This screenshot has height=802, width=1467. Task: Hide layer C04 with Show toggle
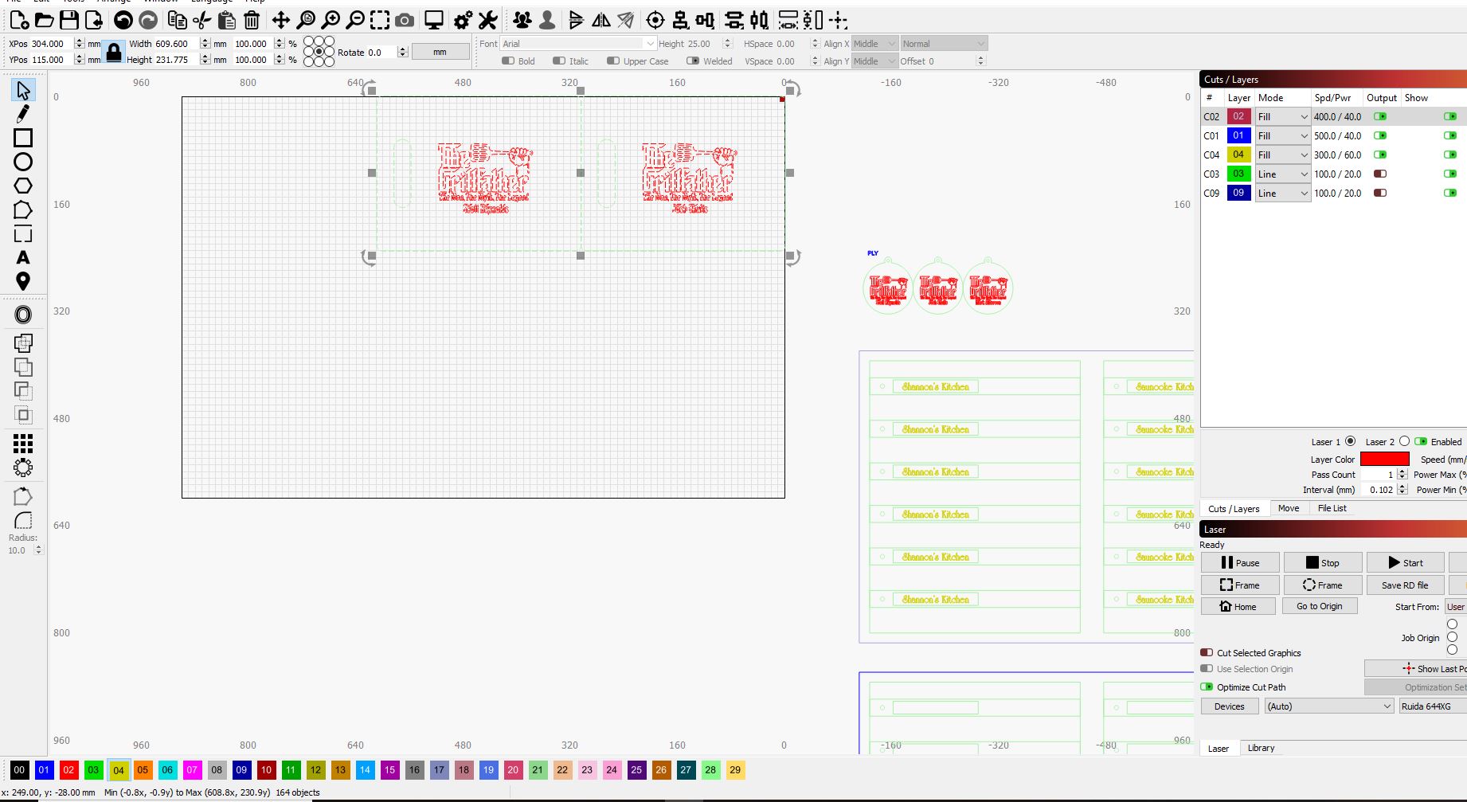(1450, 155)
